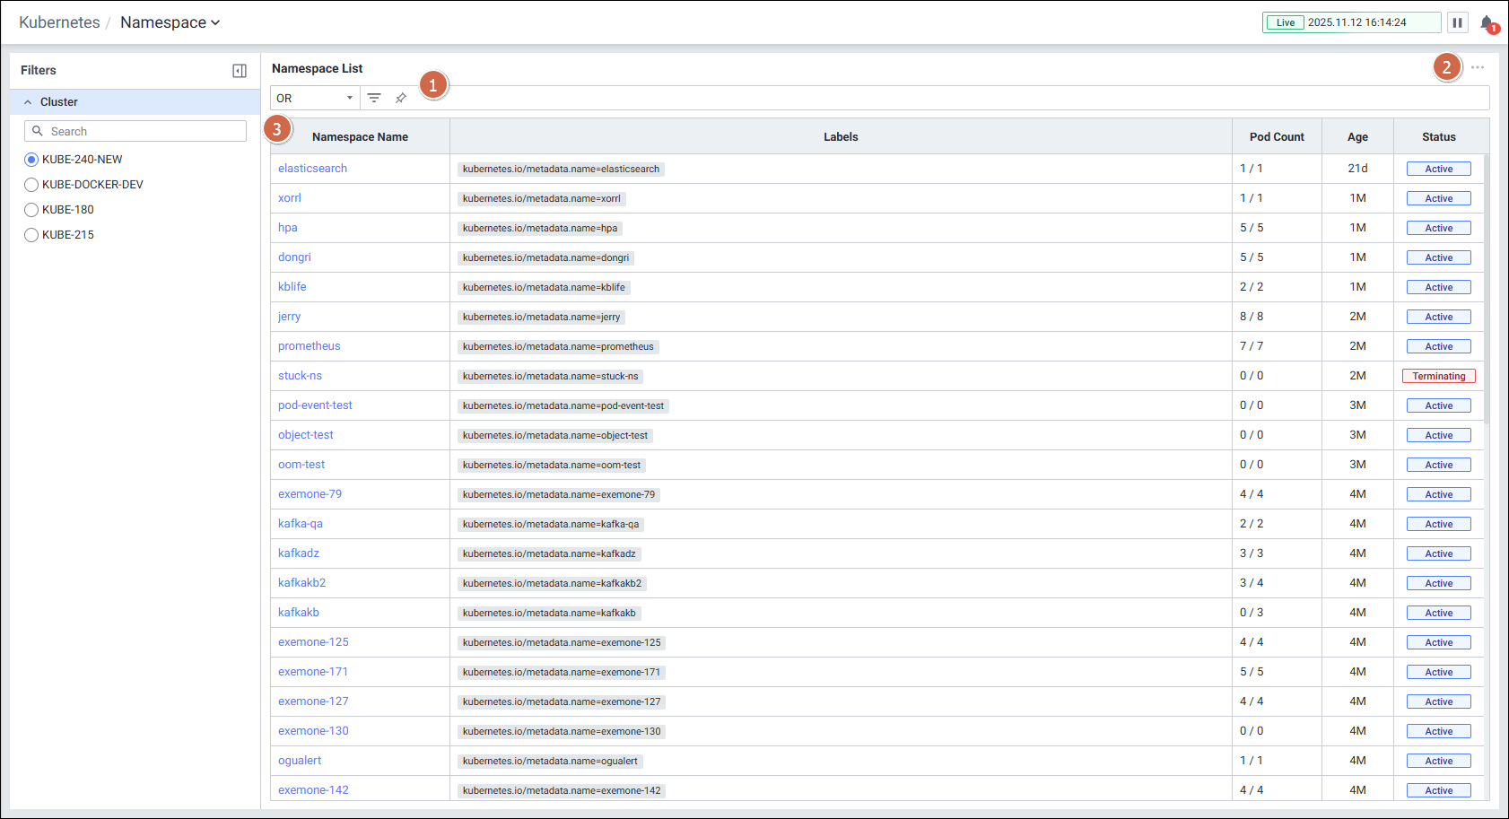Image resolution: width=1509 pixels, height=819 pixels.
Task: Pick the KUBE-215 cluster radio
Action: point(31,235)
